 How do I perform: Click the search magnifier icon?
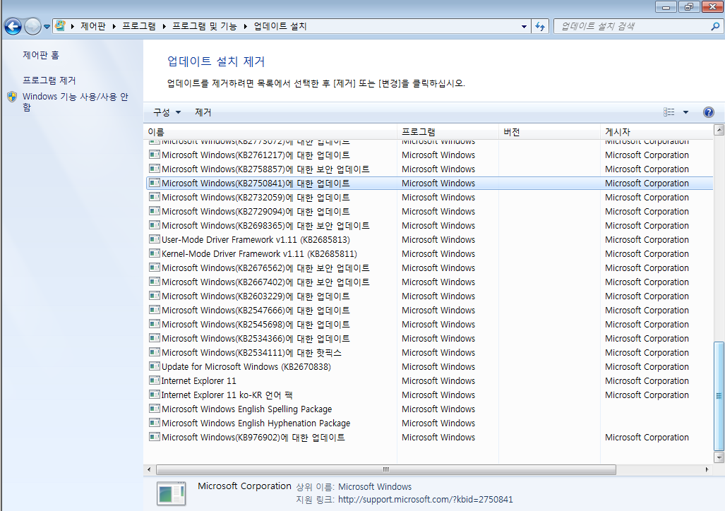(715, 26)
